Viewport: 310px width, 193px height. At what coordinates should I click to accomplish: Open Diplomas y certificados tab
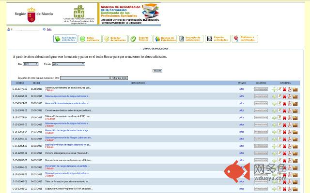pos(245,39)
